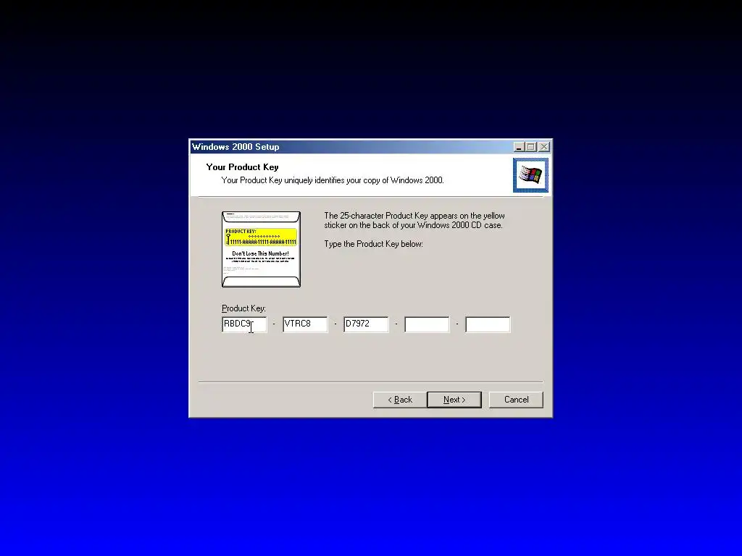
Task: Click the '25-character Product Key appears' paragraph
Action: 414,220
